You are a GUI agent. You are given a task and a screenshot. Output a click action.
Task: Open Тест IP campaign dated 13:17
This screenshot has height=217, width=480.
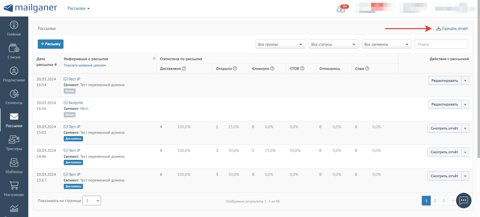click(74, 174)
